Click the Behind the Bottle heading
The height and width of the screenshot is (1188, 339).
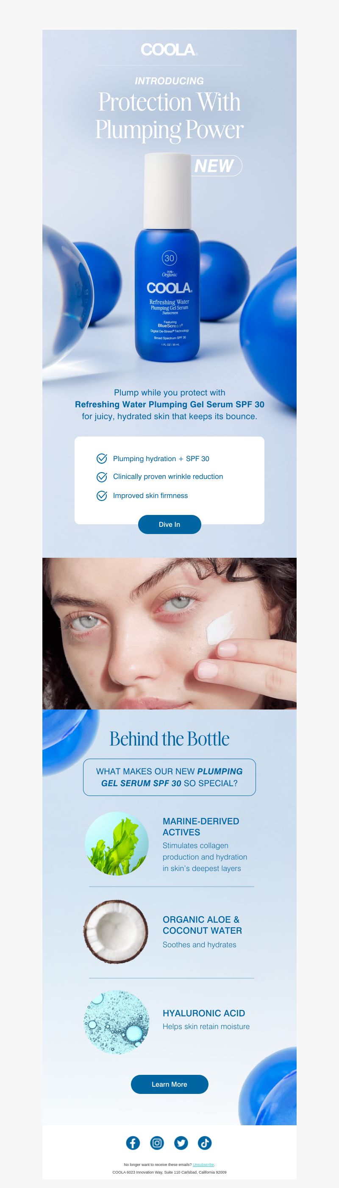[169, 739]
